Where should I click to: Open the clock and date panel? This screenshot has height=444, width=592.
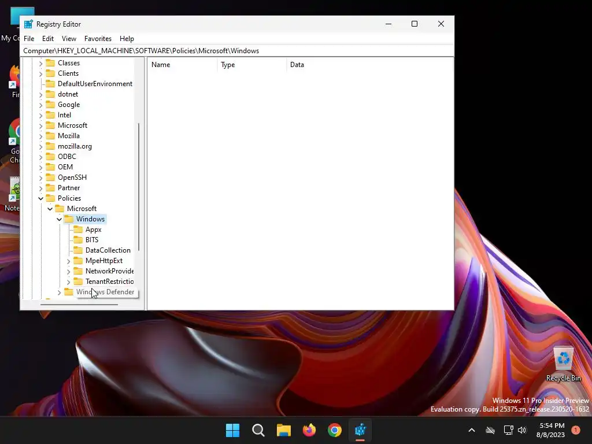(x=550, y=430)
